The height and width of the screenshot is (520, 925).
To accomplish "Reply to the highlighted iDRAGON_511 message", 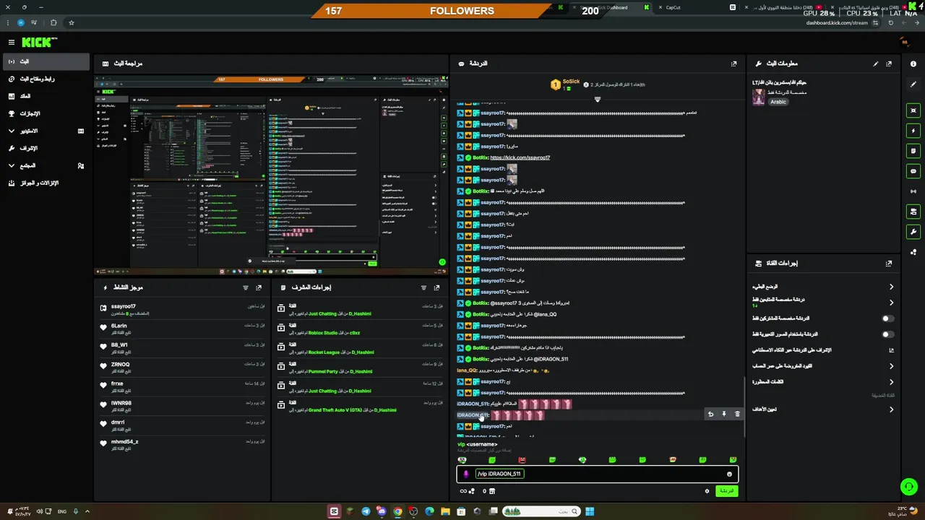I will click(x=710, y=415).
